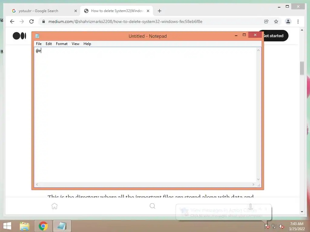Close the How to delete System32 tab
This screenshot has height=232, width=310.
click(x=148, y=11)
